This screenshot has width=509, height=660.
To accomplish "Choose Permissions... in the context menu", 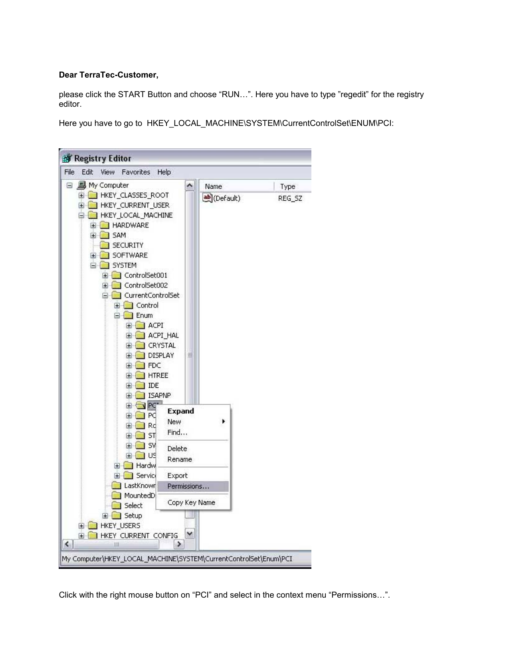I will (193, 487).
